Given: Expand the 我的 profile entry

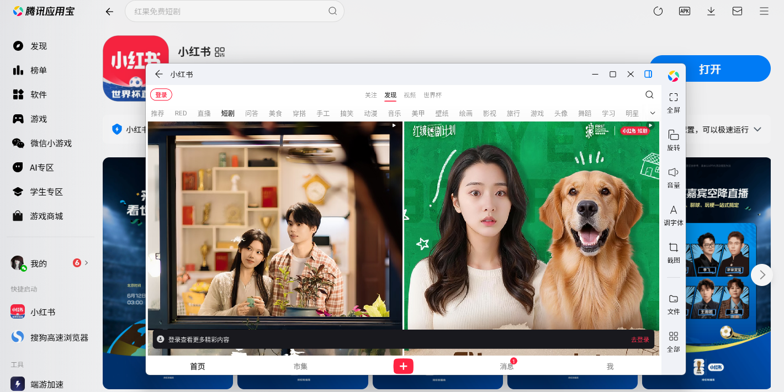Looking at the screenshot, I should point(50,263).
